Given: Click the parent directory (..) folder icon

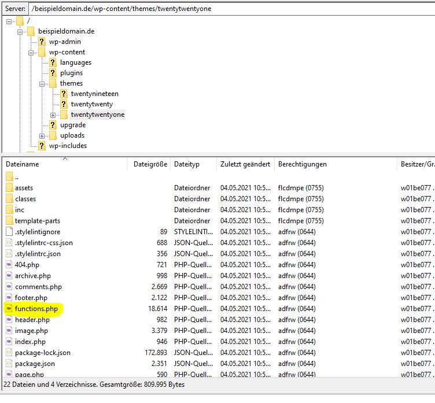Looking at the screenshot, I should (x=9, y=177).
